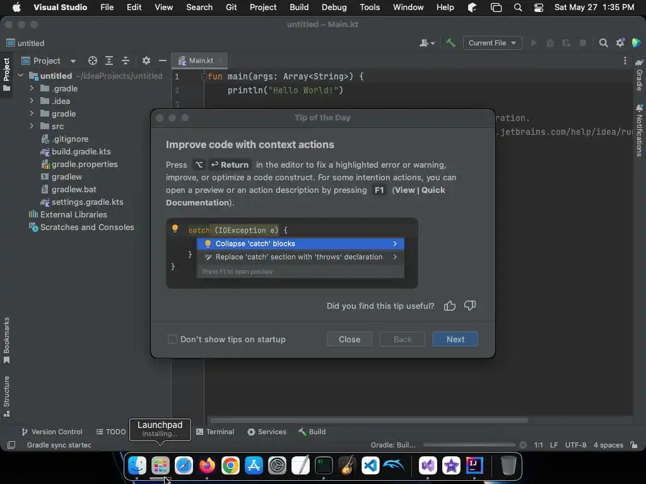Enable Don't show tips on startup checkbox

pos(172,339)
